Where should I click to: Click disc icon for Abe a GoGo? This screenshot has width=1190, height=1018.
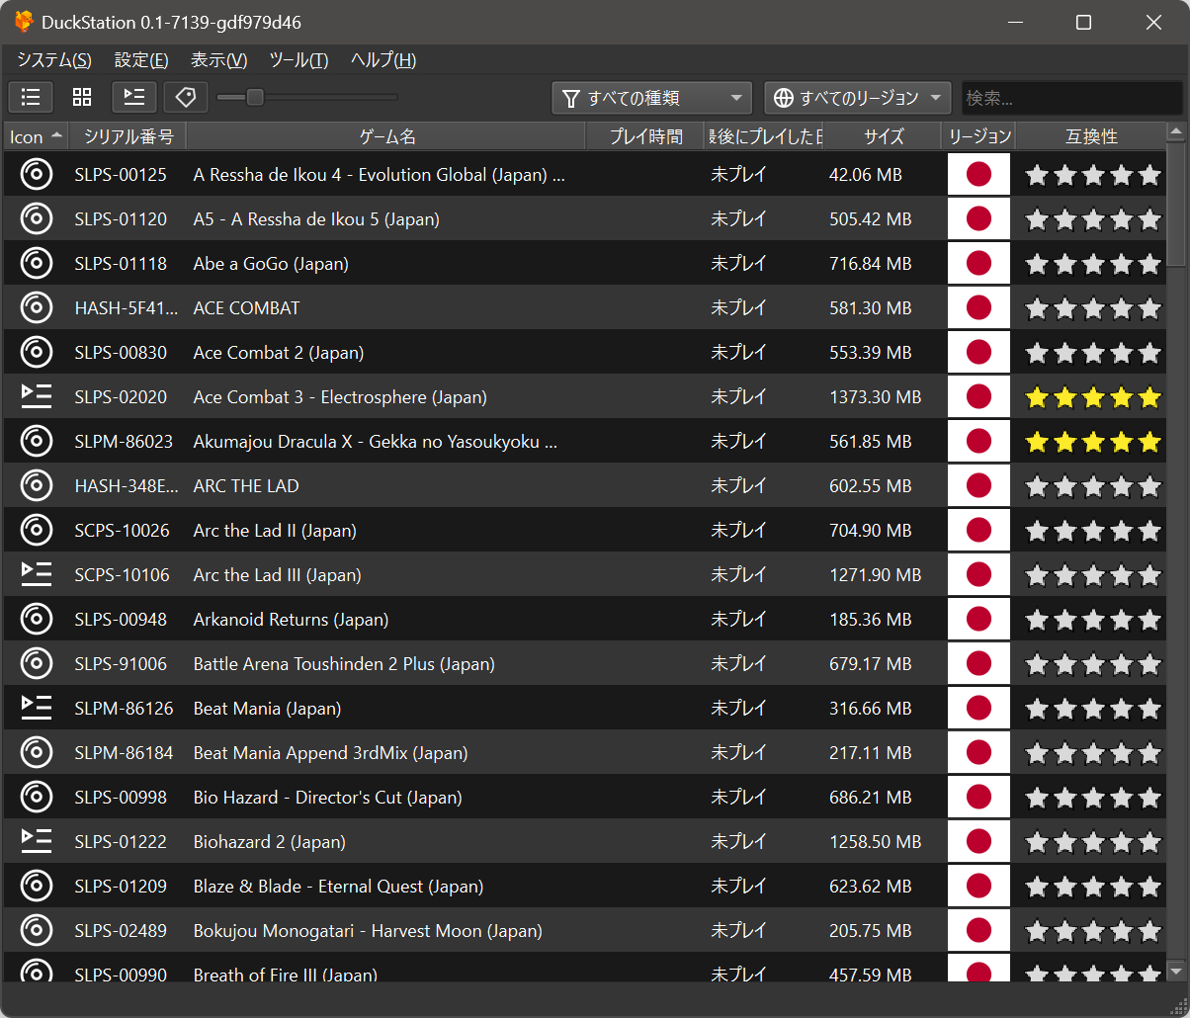click(x=36, y=264)
